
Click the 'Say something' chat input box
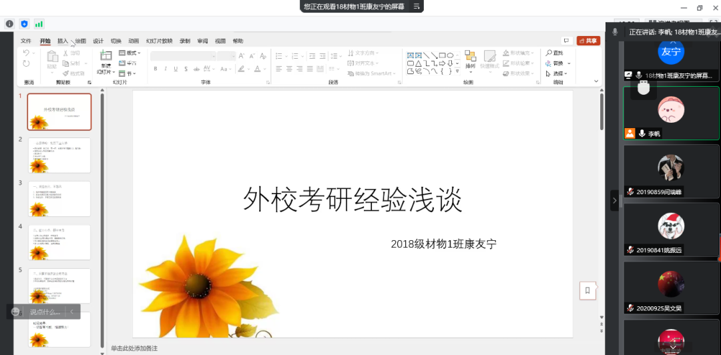45,312
